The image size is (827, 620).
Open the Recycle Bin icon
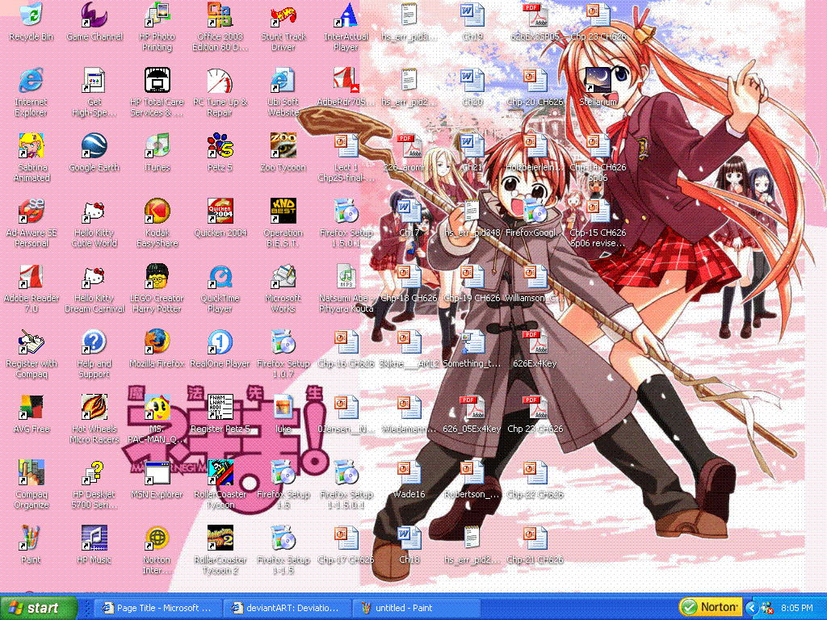click(31, 15)
